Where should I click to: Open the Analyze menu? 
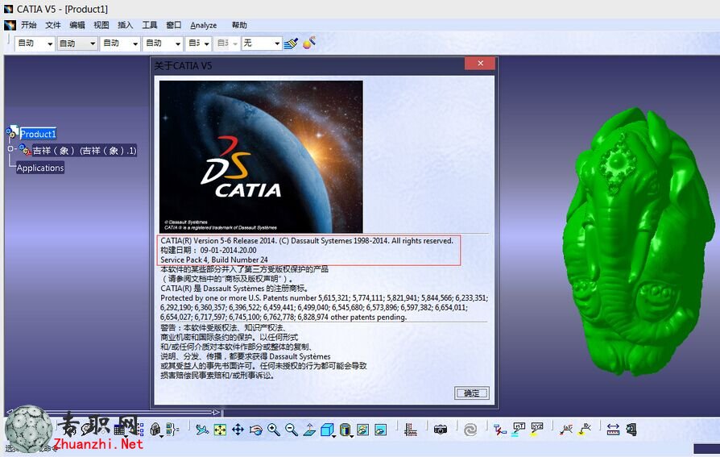coord(204,25)
